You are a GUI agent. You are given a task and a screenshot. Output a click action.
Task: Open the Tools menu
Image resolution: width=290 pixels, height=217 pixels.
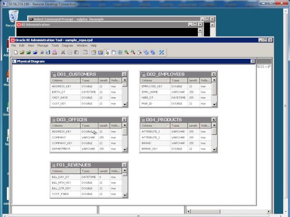[55, 45]
